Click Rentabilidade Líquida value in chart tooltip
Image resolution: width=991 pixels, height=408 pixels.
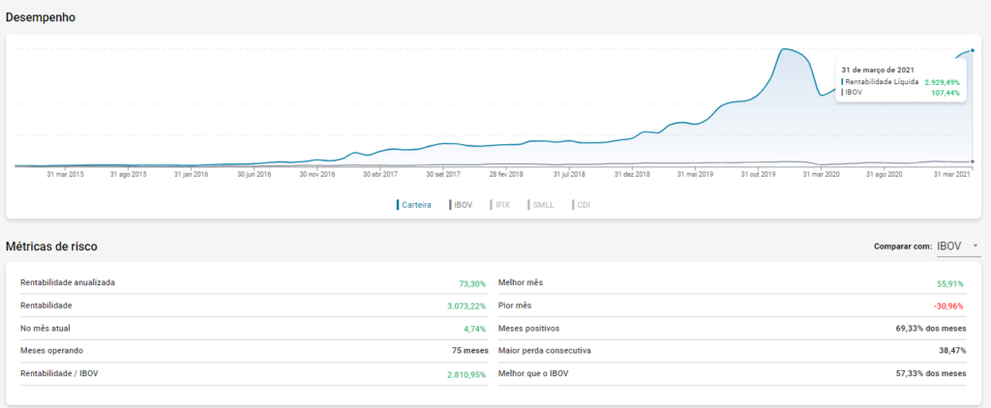942,82
